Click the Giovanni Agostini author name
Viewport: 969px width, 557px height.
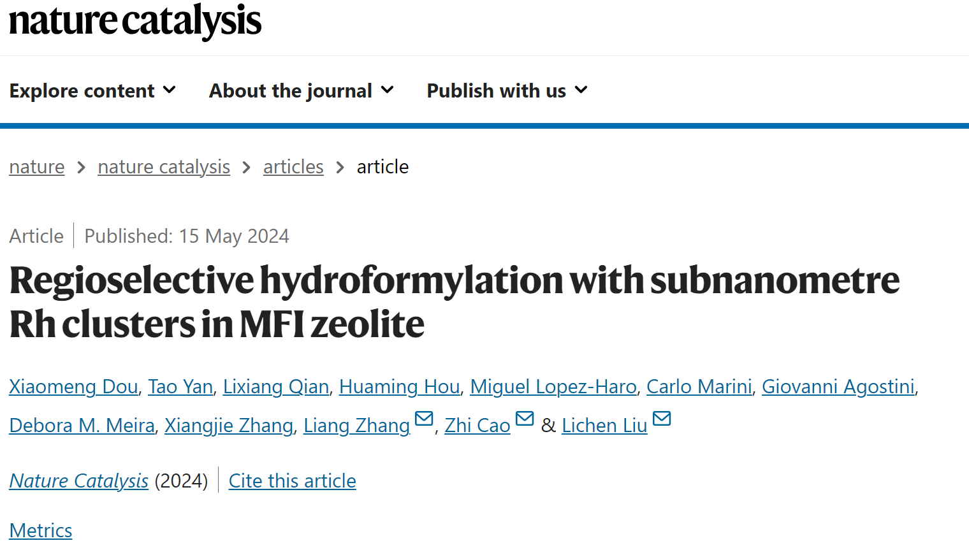click(x=838, y=387)
